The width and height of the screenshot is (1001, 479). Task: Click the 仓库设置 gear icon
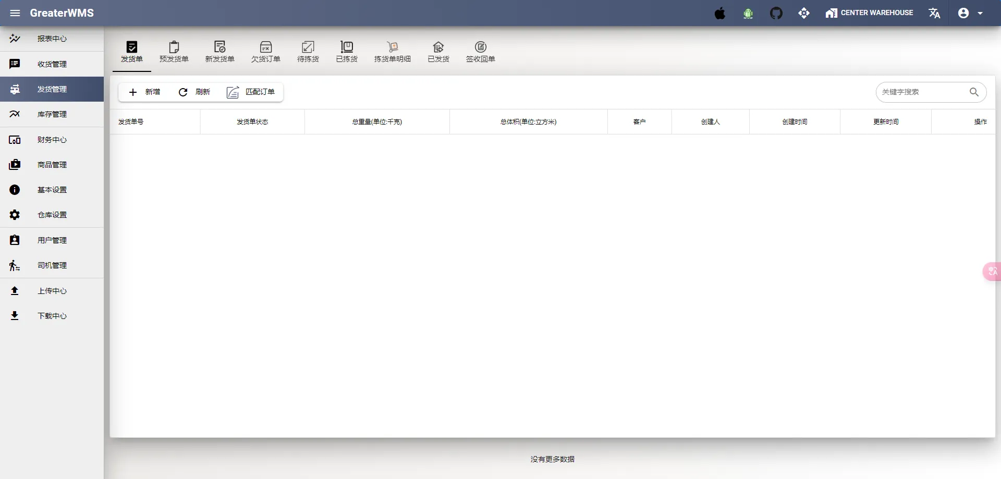(15, 215)
